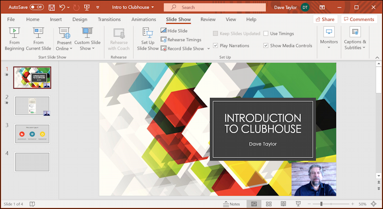This screenshot has width=383, height=209.
Task: Uncheck Show Media Controls
Action: pyautogui.click(x=266, y=45)
